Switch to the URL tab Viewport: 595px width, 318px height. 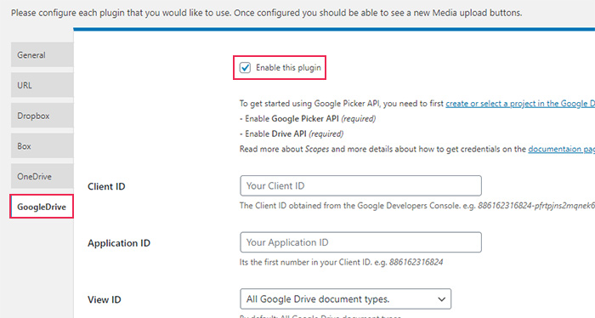[x=42, y=85]
